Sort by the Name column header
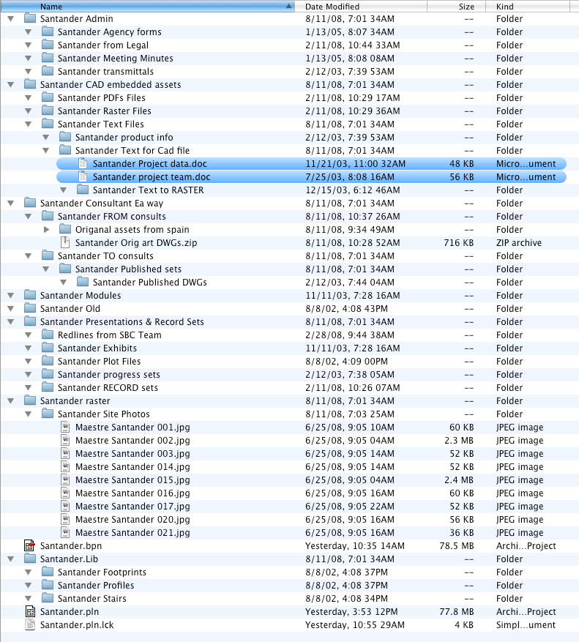Screen dimensions: 579x642 click(x=148, y=6)
